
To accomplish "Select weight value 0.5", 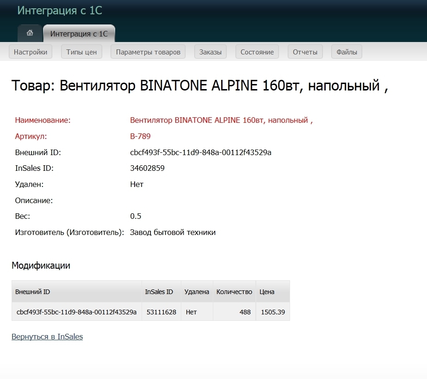I will click(x=136, y=216).
